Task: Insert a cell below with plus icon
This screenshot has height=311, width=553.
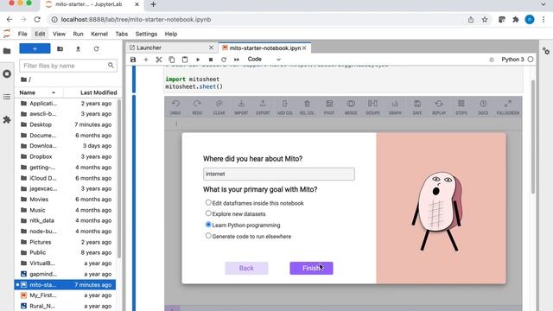Action: [146, 60]
